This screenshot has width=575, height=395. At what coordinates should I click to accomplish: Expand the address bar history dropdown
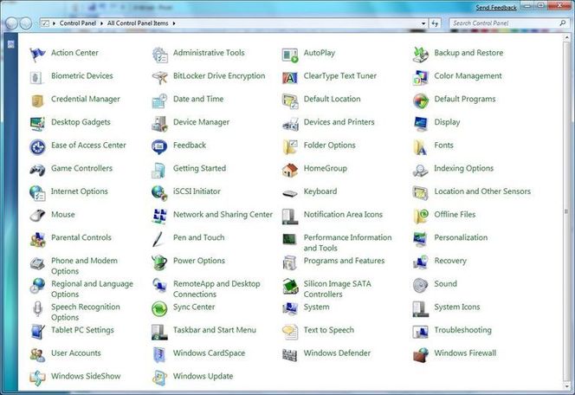[x=423, y=23]
